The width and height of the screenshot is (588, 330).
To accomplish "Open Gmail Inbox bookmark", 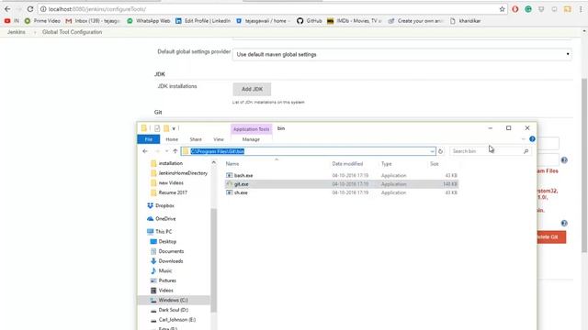I will point(93,21).
